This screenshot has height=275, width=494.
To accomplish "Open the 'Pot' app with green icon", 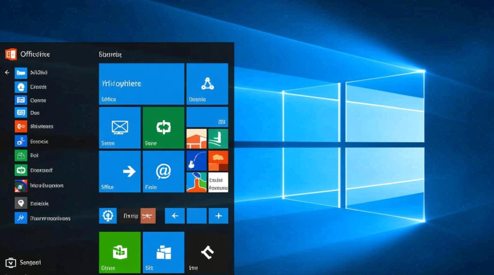I will (x=21, y=155).
